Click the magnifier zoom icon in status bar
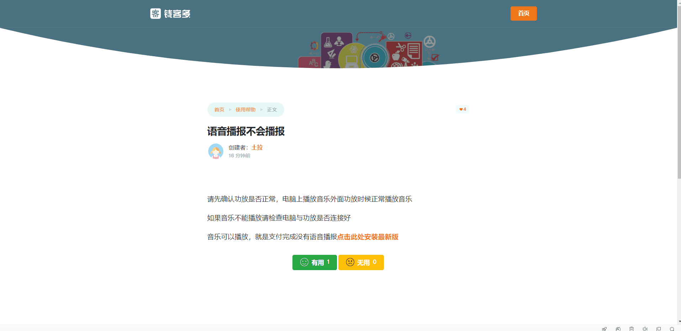The image size is (681, 331). click(672, 329)
